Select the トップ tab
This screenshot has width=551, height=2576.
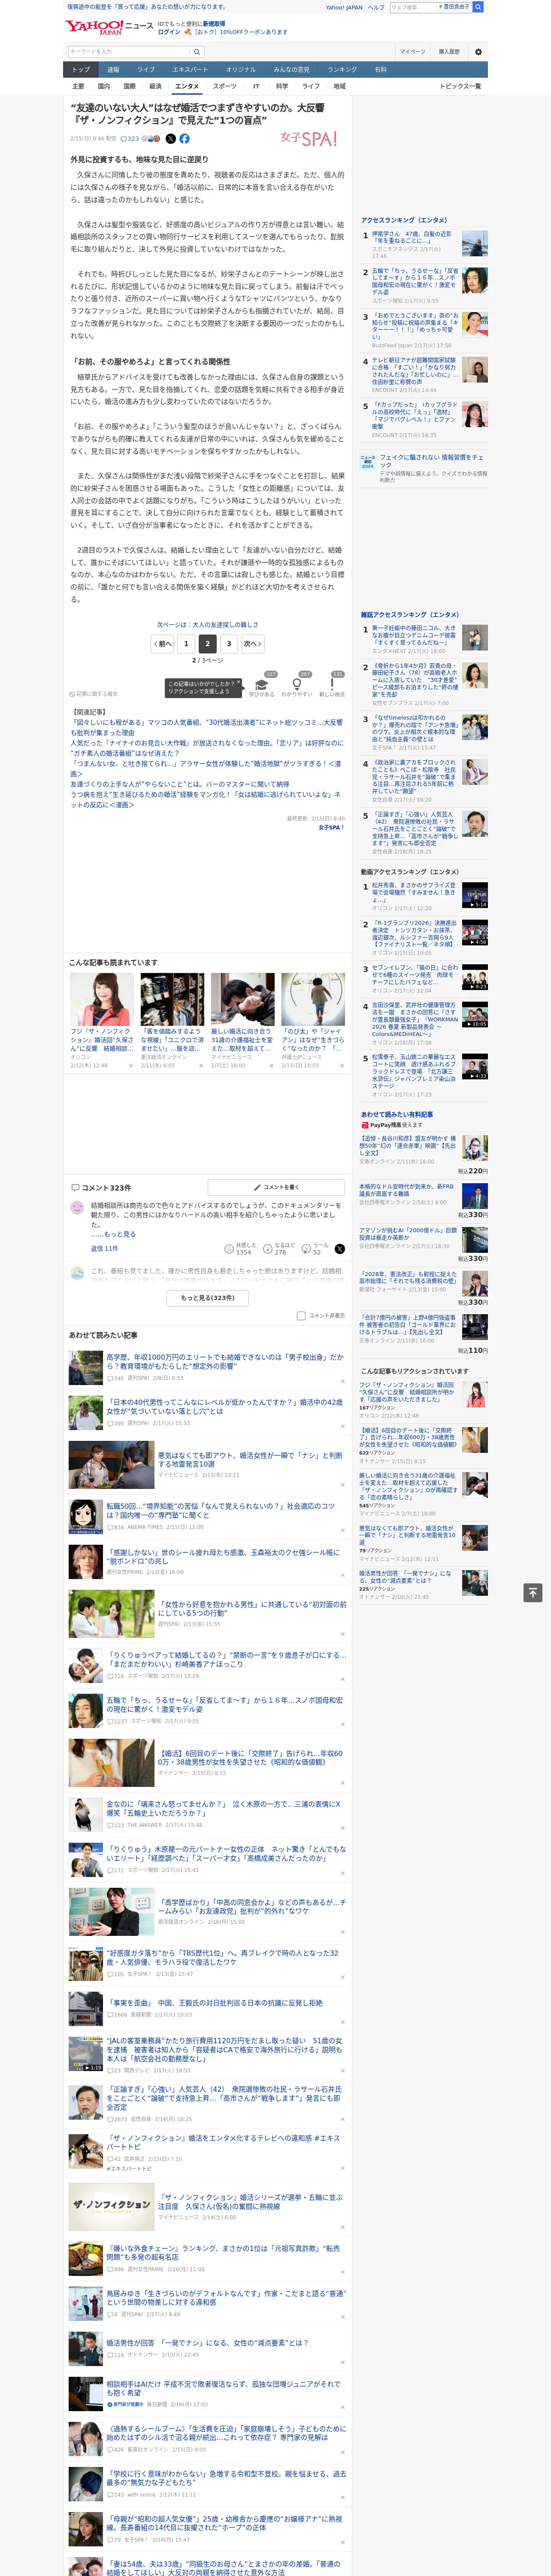(x=81, y=70)
